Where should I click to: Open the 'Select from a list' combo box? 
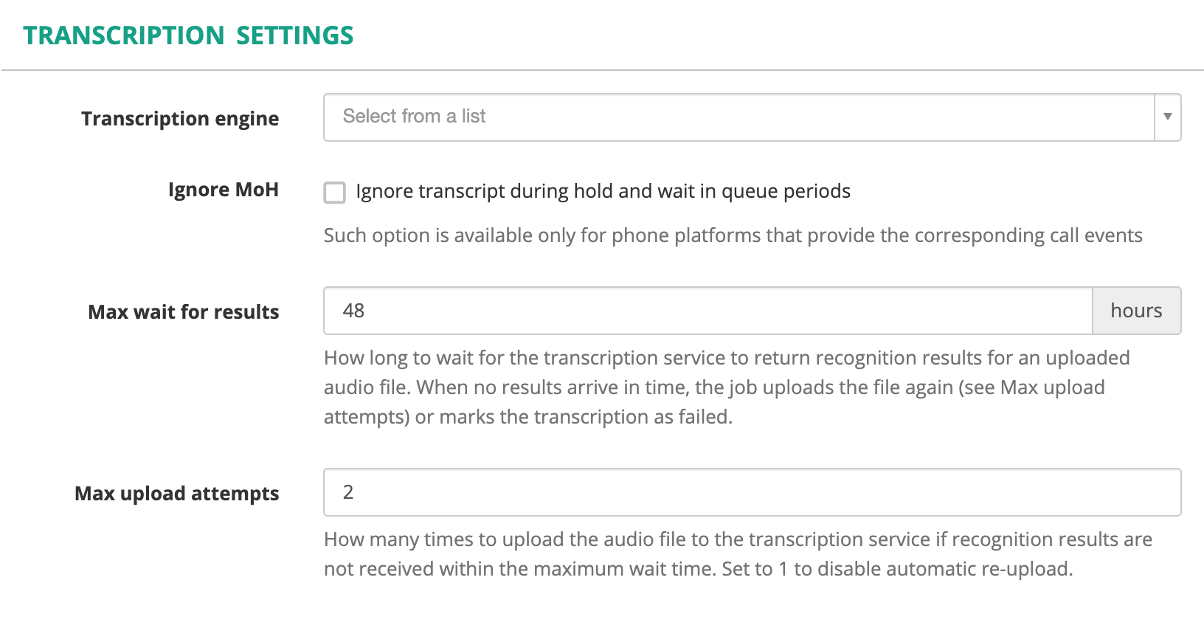tap(752, 117)
